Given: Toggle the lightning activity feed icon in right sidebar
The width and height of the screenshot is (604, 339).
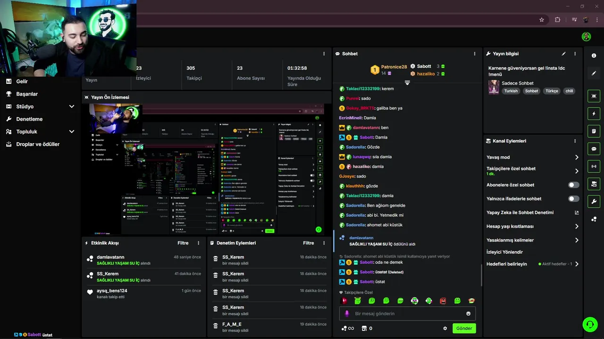Looking at the screenshot, I should (x=594, y=113).
